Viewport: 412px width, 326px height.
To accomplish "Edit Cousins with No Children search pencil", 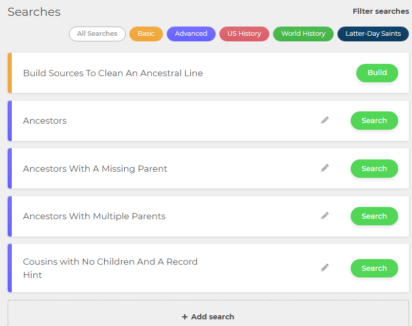I will (x=325, y=268).
